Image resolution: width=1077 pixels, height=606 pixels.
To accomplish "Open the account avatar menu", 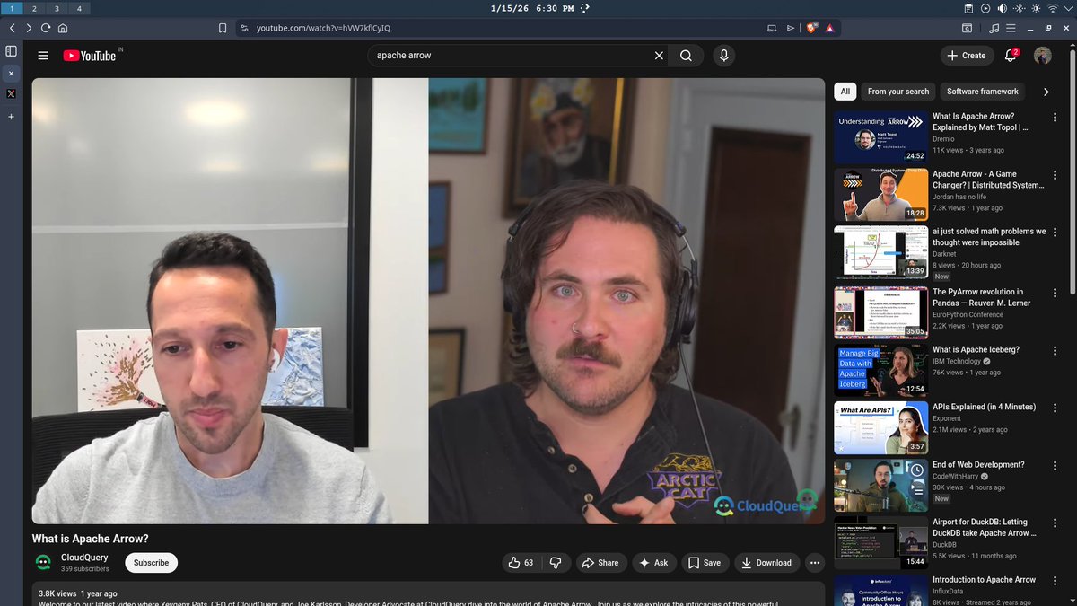I will pos(1042,56).
